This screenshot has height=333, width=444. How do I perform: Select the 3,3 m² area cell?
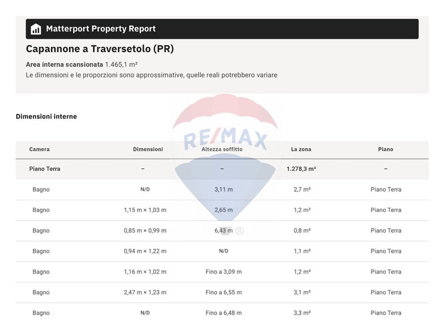302,313
